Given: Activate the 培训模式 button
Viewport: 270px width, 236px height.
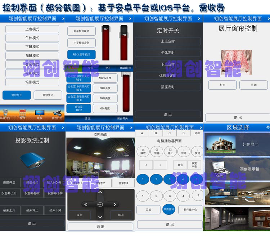Looking at the screenshot, I should [32, 82].
